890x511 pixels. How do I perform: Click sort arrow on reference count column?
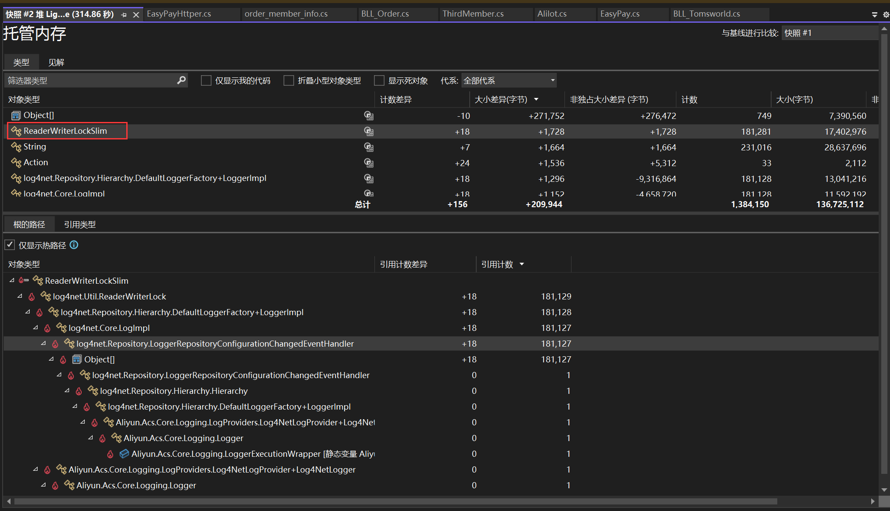(x=522, y=264)
